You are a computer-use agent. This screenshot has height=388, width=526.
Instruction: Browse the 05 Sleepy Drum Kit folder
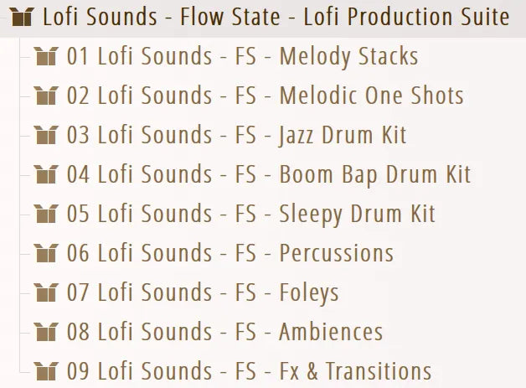click(250, 214)
